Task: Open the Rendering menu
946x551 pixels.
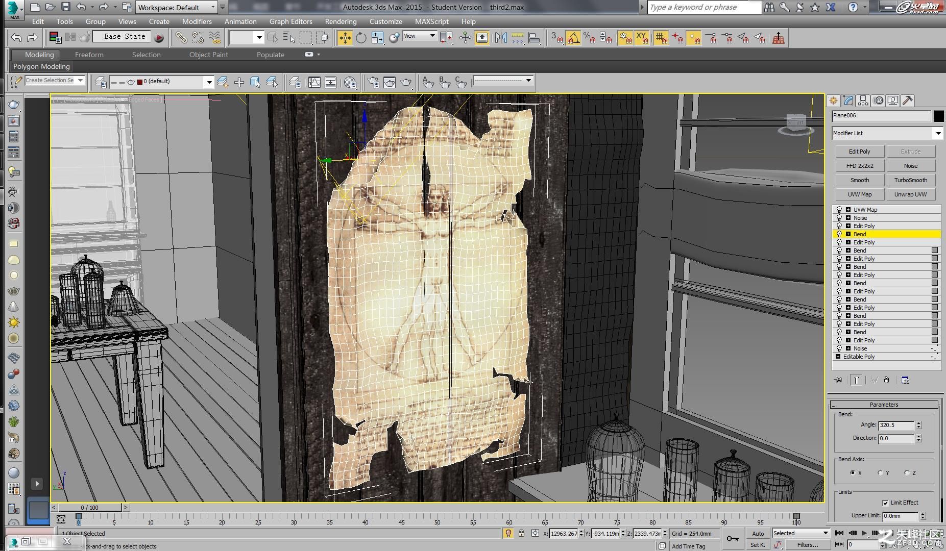Action: pos(341,21)
